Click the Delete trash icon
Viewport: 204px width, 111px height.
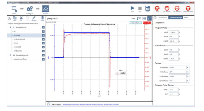(42, 18)
